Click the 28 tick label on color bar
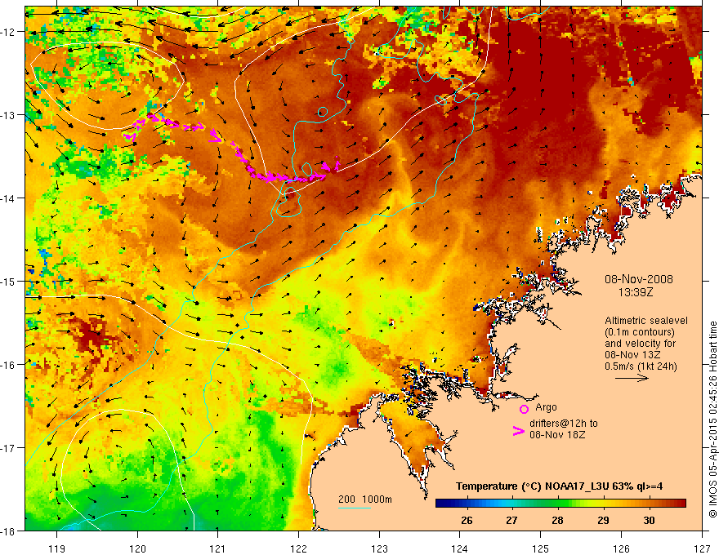The width and height of the screenshot is (719, 555). (557, 520)
